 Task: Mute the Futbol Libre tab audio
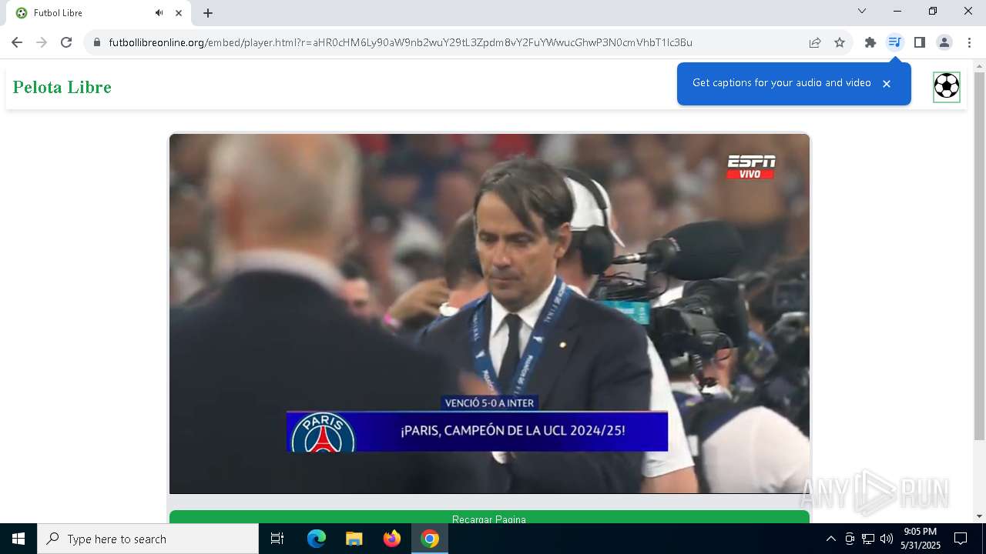coord(159,13)
